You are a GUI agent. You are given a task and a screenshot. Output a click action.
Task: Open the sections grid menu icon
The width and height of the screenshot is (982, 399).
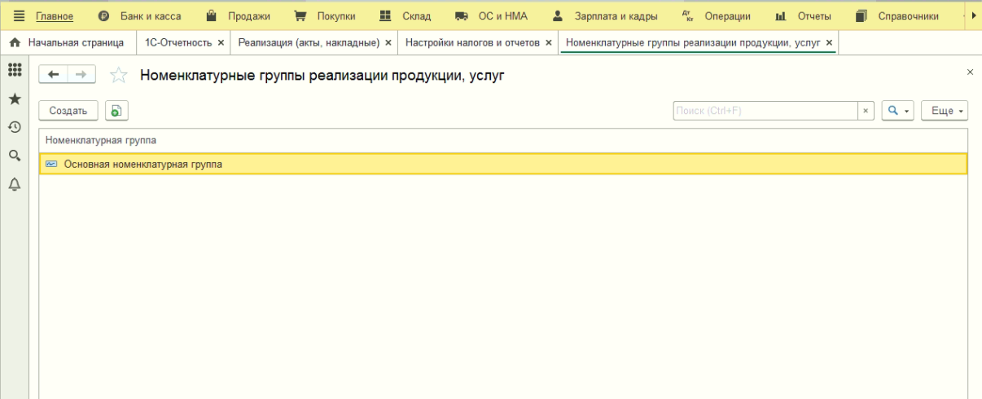[x=14, y=71]
